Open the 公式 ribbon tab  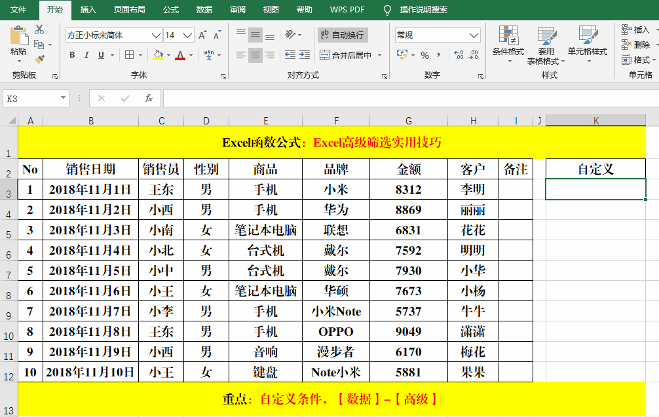tap(171, 10)
